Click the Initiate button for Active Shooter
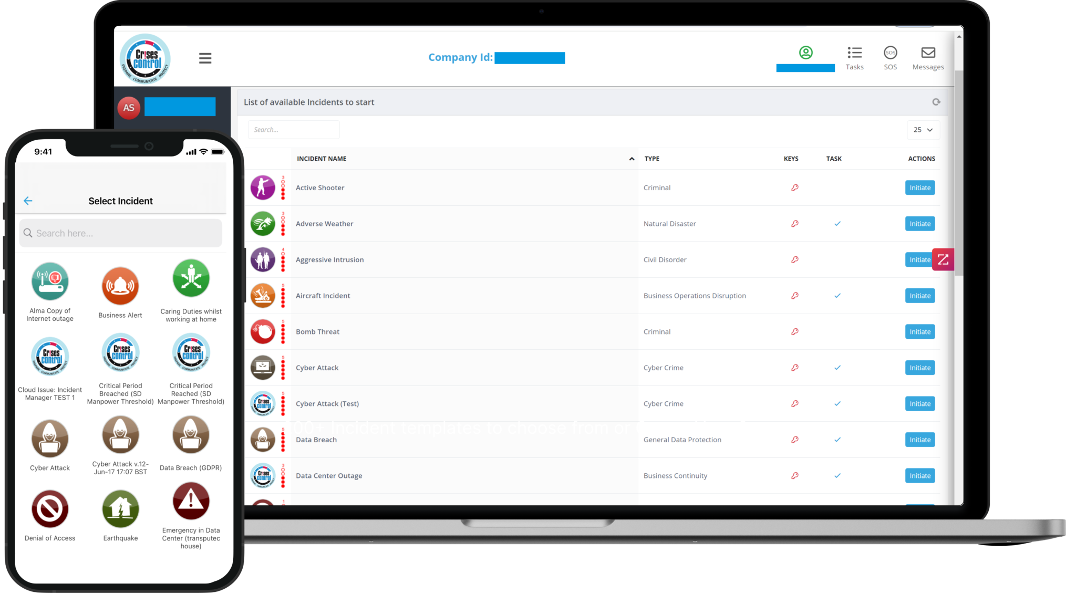This screenshot has width=1076, height=594. point(919,187)
